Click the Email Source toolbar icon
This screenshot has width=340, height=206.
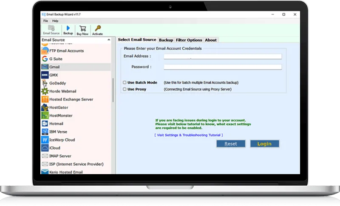click(x=51, y=28)
